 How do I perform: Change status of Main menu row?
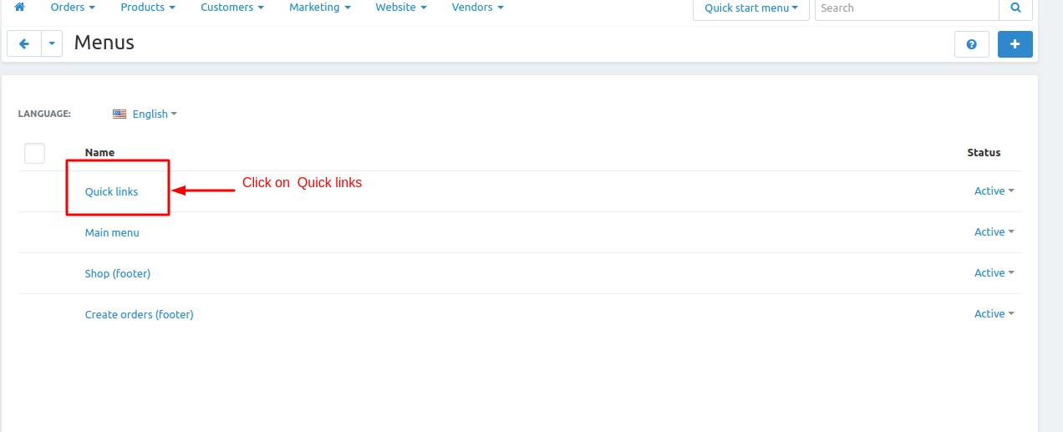(x=994, y=232)
